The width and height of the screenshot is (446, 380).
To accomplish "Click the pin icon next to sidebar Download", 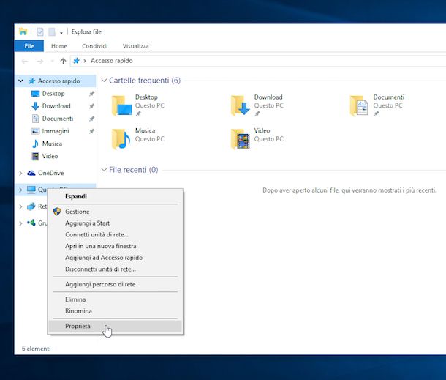I will point(91,106).
